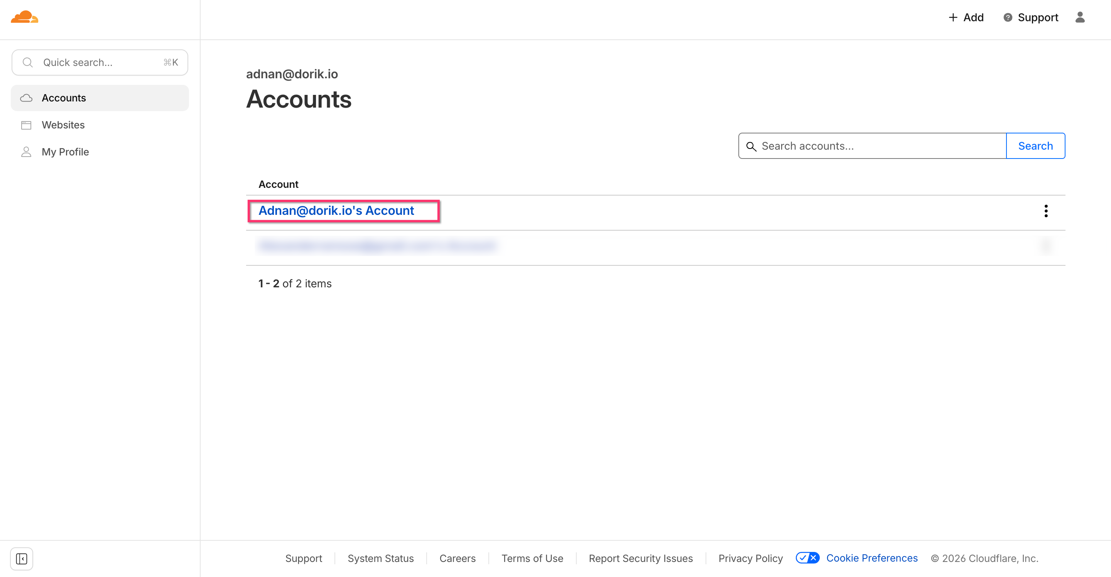Click the Accounts cloud icon in sidebar
The image size is (1111, 577).
pyautogui.click(x=26, y=98)
